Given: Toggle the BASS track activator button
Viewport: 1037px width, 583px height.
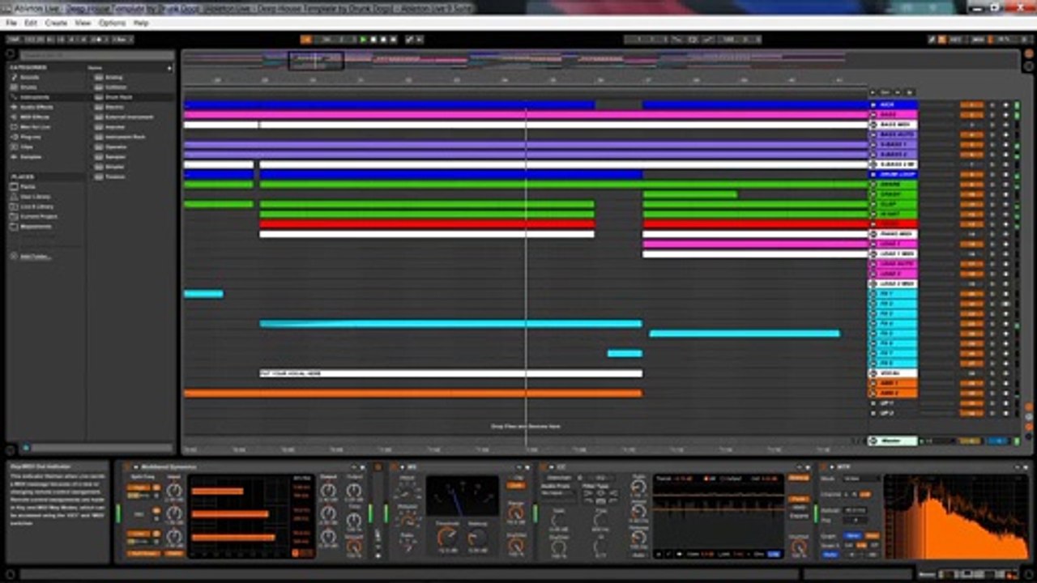Looking at the screenshot, I should coord(971,115).
